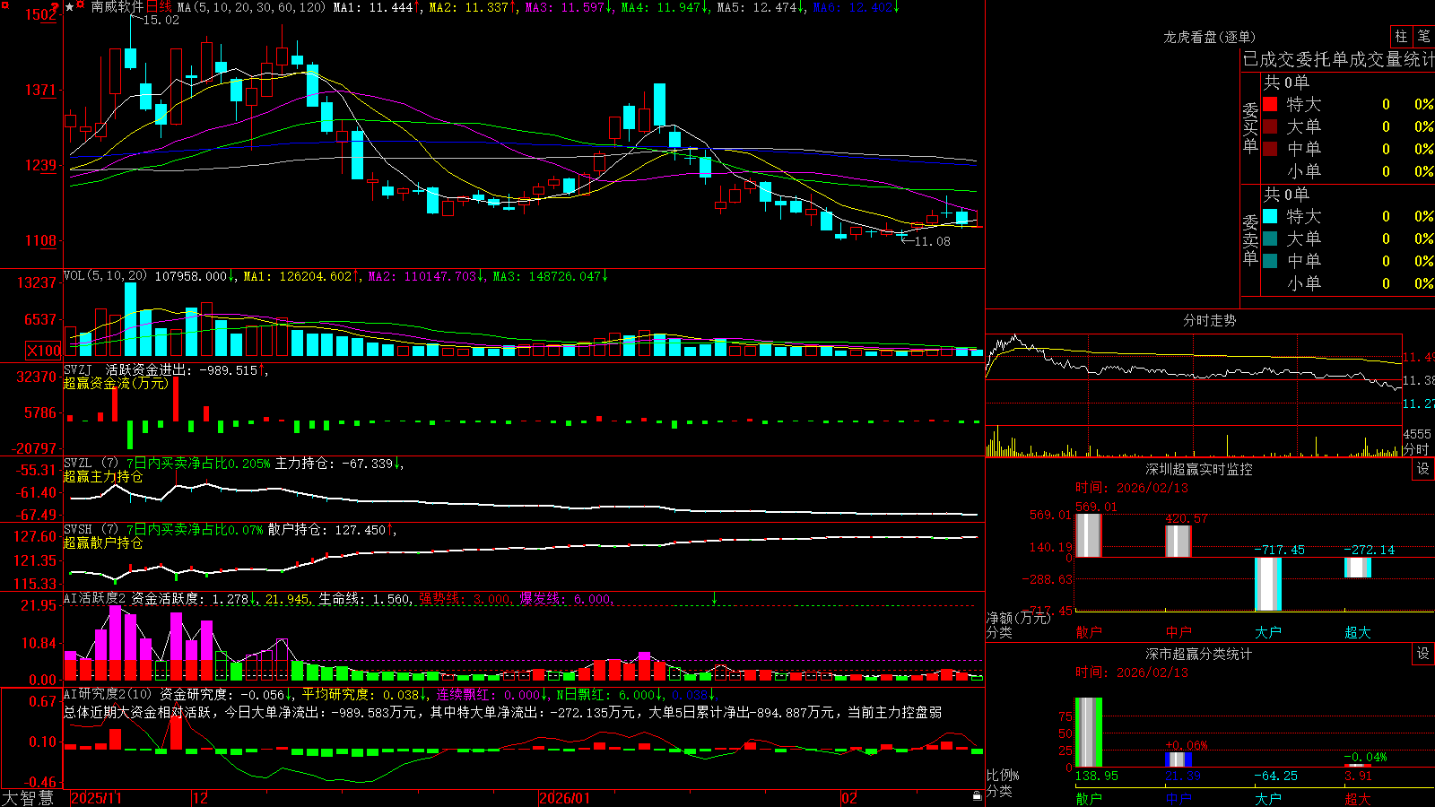Click the 日线 period label
Image resolution: width=1435 pixels, height=807 pixels.
pos(159,7)
